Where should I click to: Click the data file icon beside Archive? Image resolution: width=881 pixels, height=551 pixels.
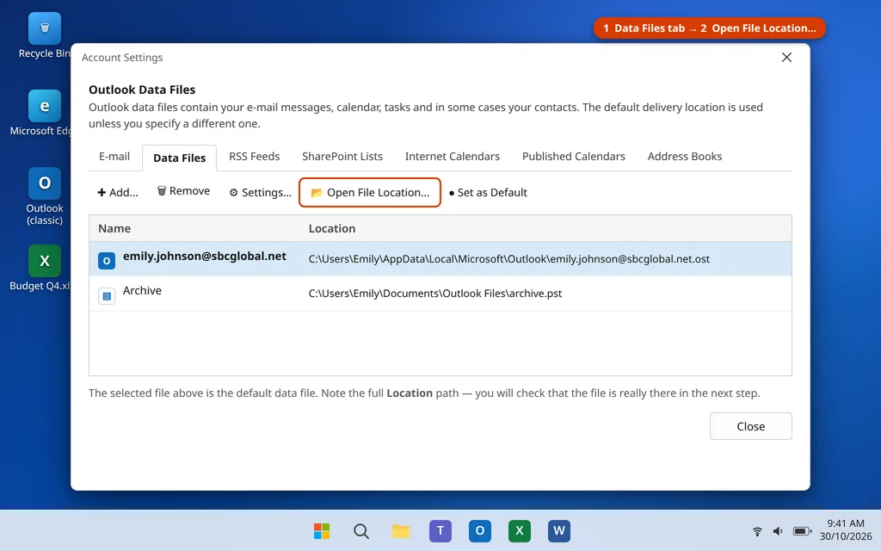pos(107,295)
